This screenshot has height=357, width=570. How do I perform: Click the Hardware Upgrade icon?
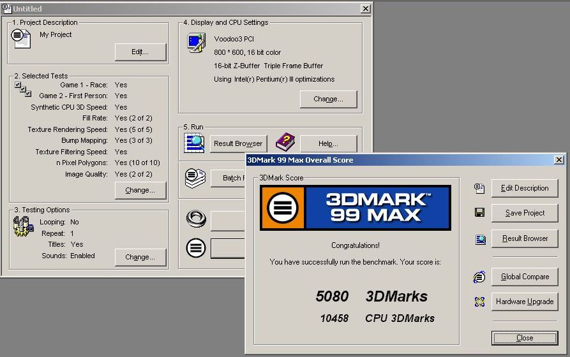pos(479,302)
